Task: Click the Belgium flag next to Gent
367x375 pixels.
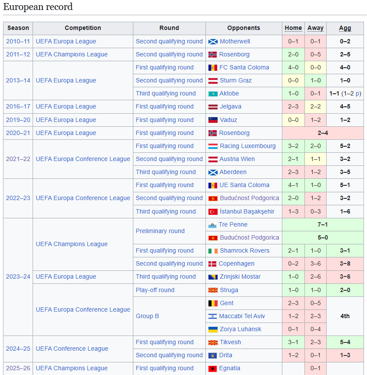Action: [x=213, y=303]
